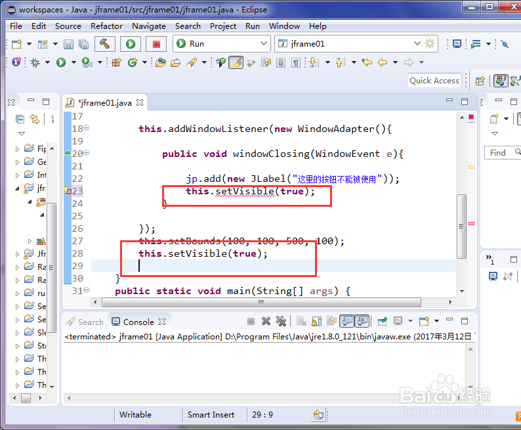The image size is (521, 430).
Task: Click the green Run launch button
Action: pos(131,44)
